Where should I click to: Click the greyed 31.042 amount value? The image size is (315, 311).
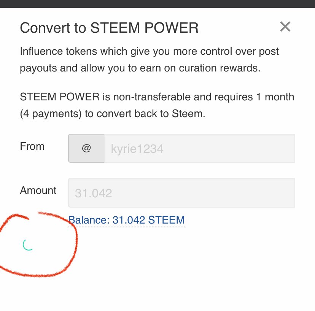point(94,194)
